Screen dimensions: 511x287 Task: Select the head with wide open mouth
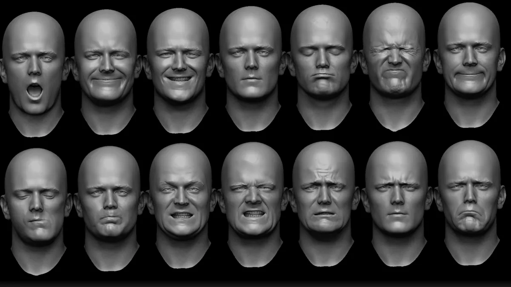35,74
